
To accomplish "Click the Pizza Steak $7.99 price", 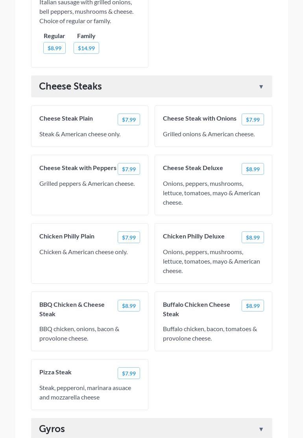I will 129,374.
